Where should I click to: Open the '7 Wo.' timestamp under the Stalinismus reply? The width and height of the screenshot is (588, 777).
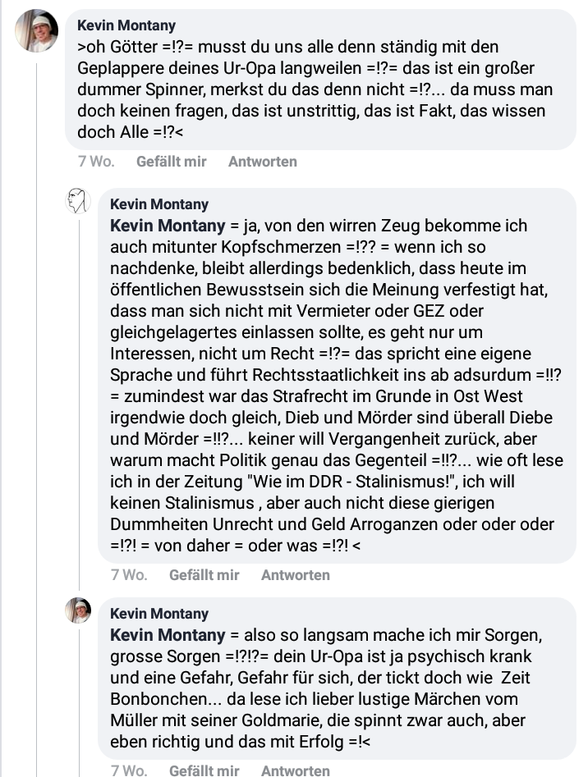129,575
